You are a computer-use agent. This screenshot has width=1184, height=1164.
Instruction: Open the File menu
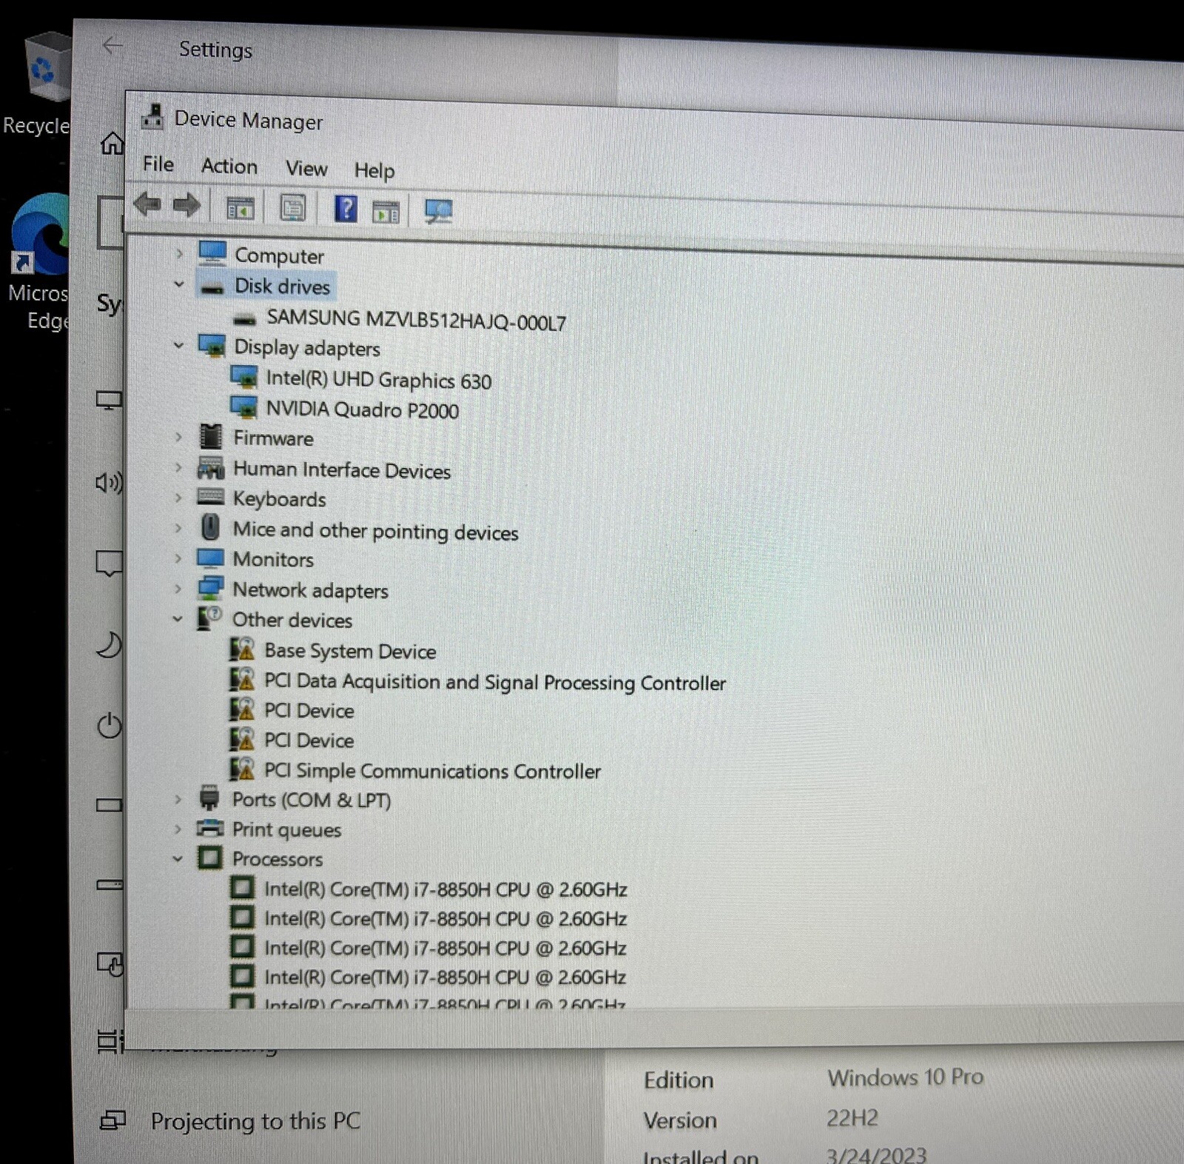(158, 164)
